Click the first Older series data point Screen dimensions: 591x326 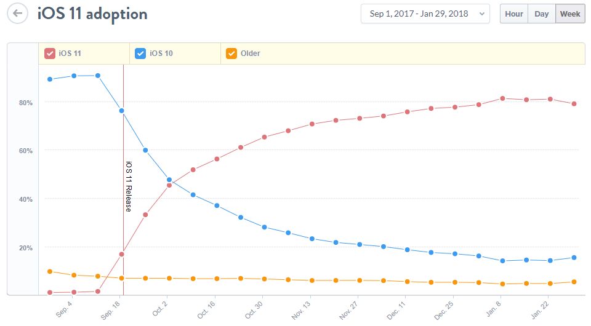pyautogui.click(x=50, y=271)
